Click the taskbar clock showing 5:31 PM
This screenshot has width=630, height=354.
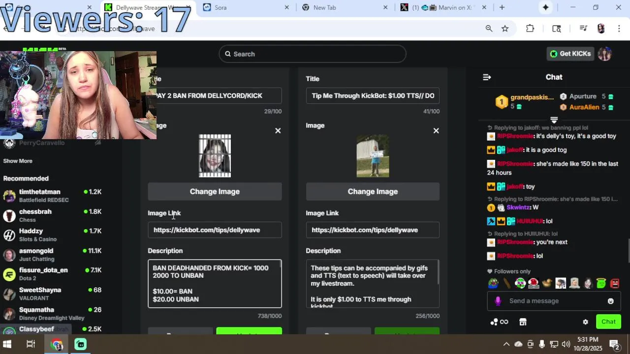click(588, 344)
